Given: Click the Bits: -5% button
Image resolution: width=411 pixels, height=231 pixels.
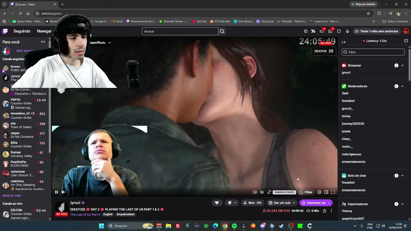Looking at the screenshot, I should click(x=253, y=203).
